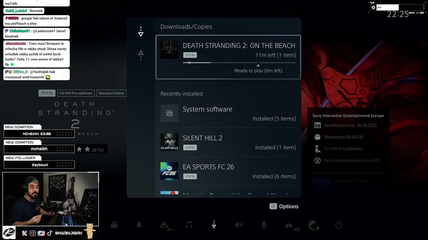The height and width of the screenshot is (240, 428).
Task: Click the sub goal progress bar
Action: 397,7
